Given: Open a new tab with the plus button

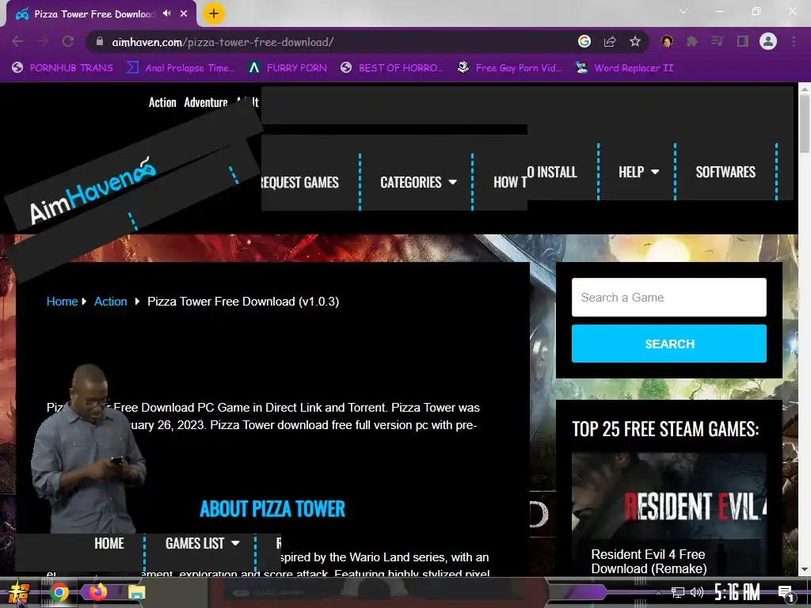Looking at the screenshot, I should coord(214,13).
